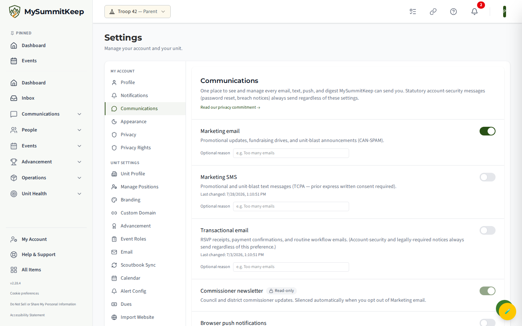Image resolution: width=522 pixels, height=326 pixels.
Task: Open pinned Events calendar item
Action: 46,60
